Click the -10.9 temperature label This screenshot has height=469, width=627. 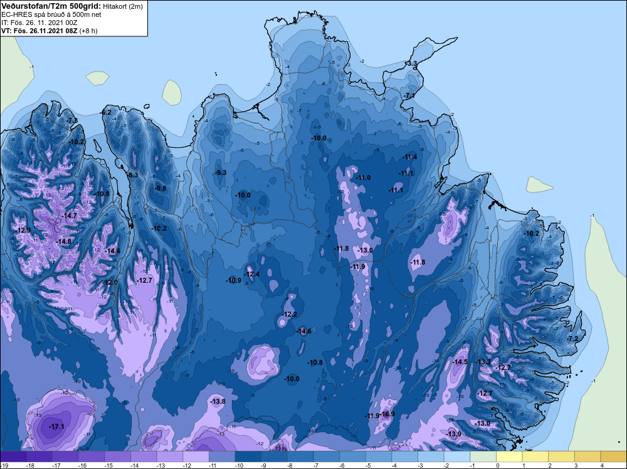[233, 280]
